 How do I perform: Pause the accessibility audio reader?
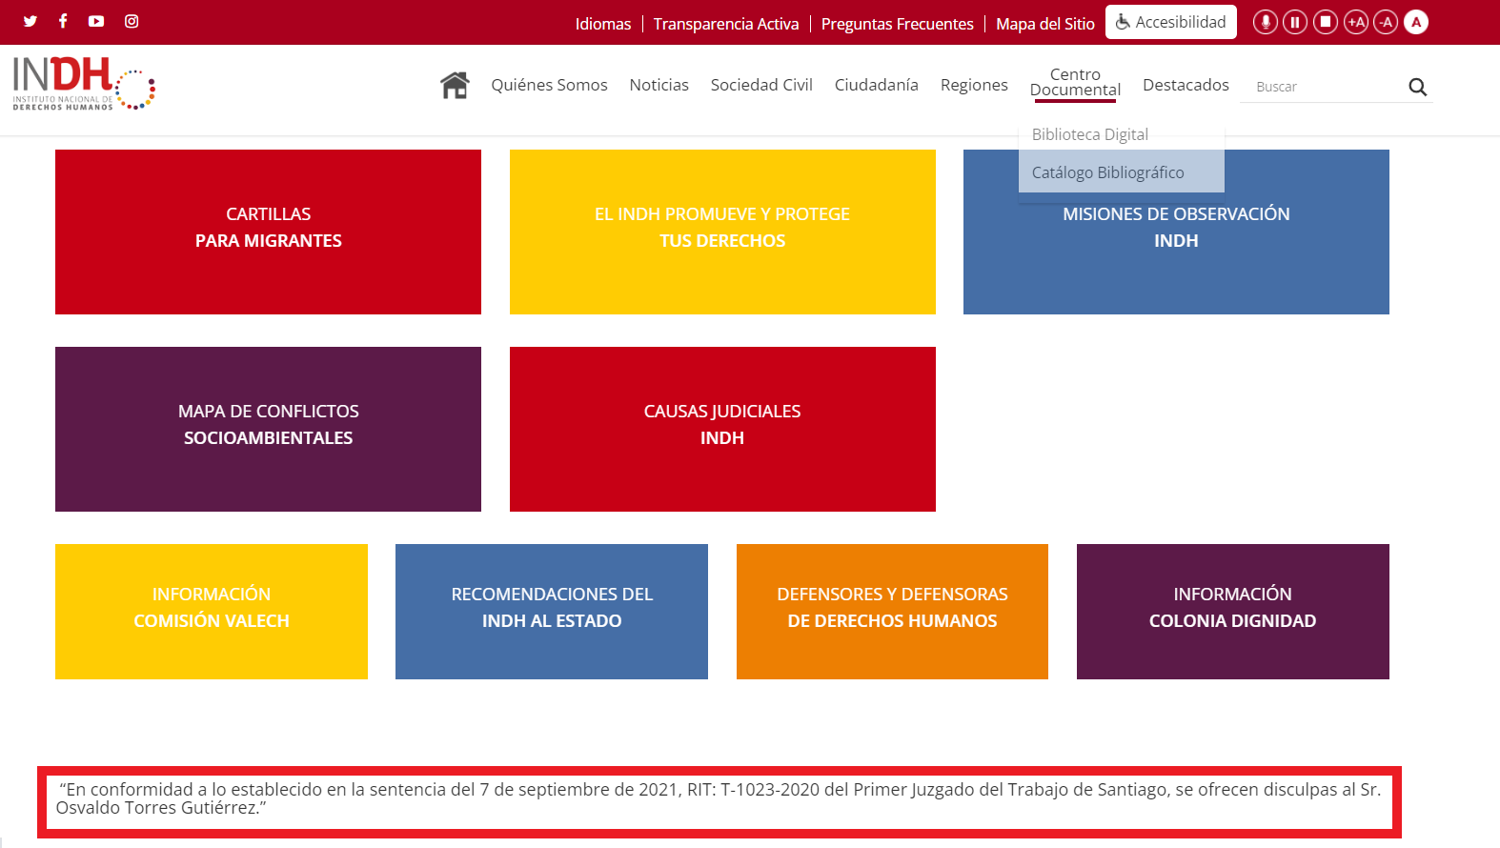click(1295, 22)
